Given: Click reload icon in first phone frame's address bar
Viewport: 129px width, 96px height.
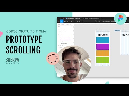Looking at the screenshot, I should pyautogui.click(x=109, y=31).
